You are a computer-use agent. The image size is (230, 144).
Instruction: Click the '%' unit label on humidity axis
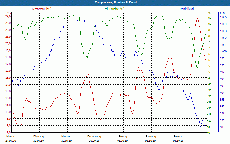pyautogui.click(x=210, y=13)
